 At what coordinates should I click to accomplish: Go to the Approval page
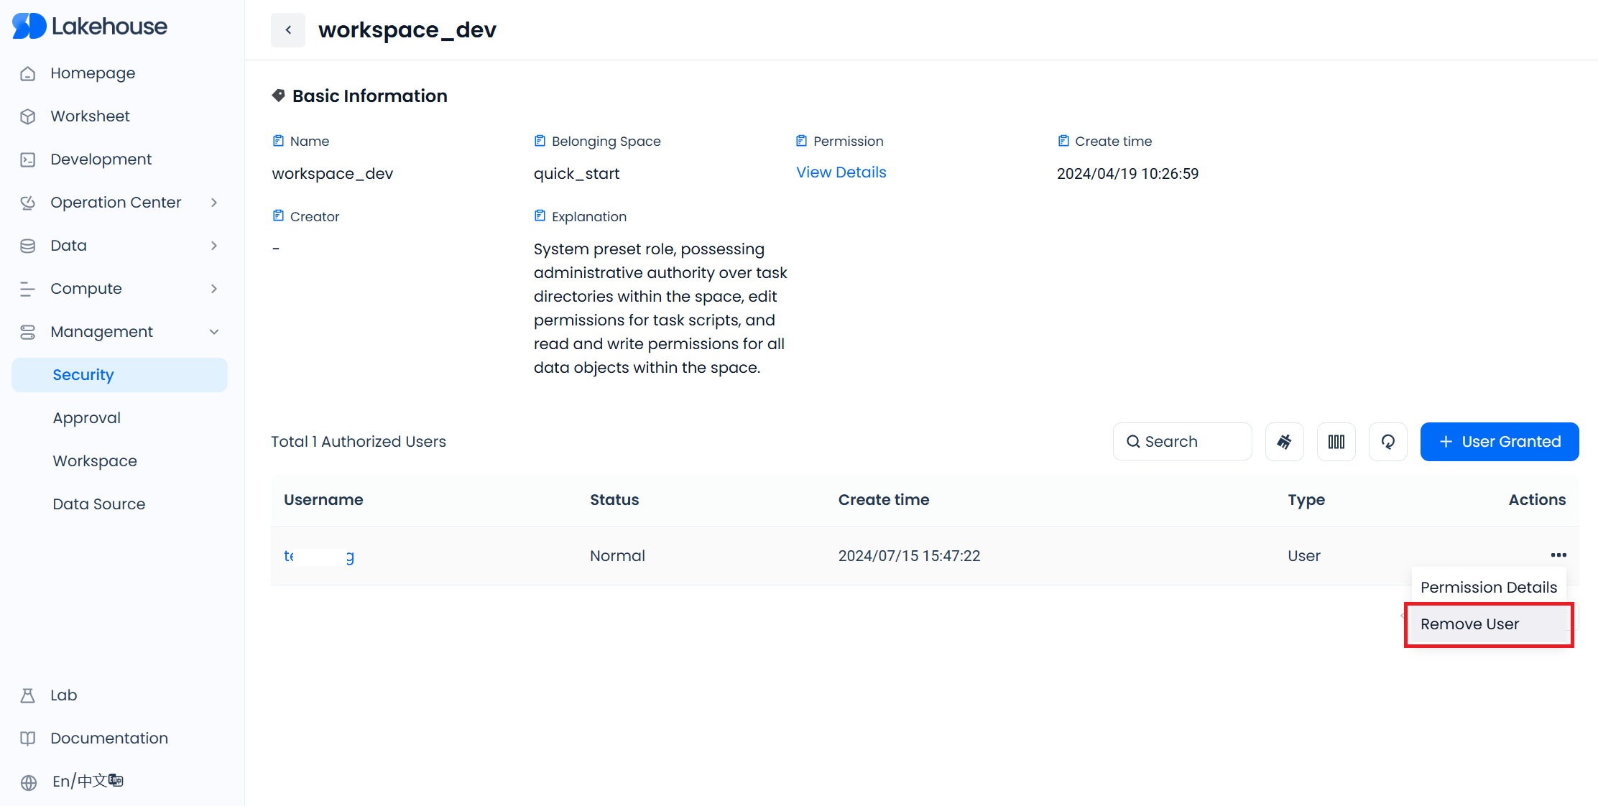pyautogui.click(x=87, y=418)
